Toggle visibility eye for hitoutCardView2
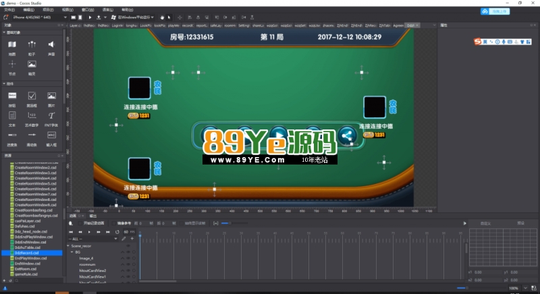Image resolution: width=540 pixels, height=294 pixels. click(x=128, y=270)
